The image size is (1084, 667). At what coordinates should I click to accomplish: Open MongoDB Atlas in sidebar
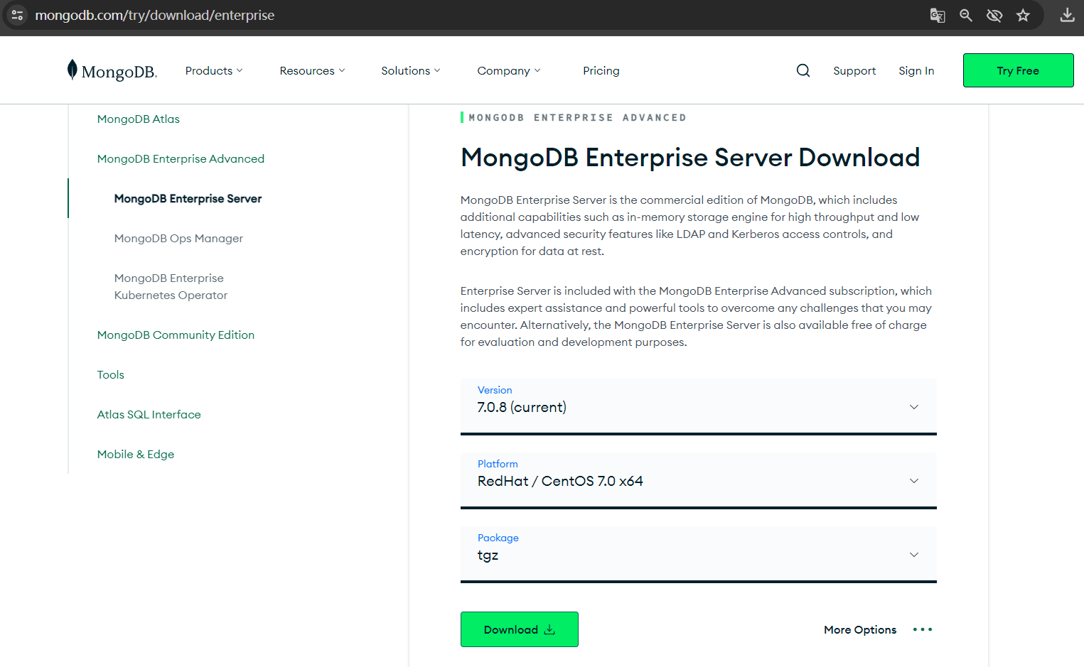tap(139, 119)
